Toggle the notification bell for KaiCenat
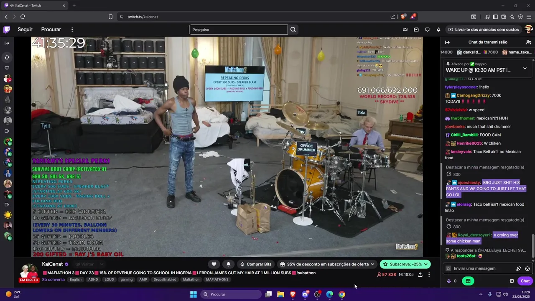Viewport: 535px width, 301px height. [228, 264]
